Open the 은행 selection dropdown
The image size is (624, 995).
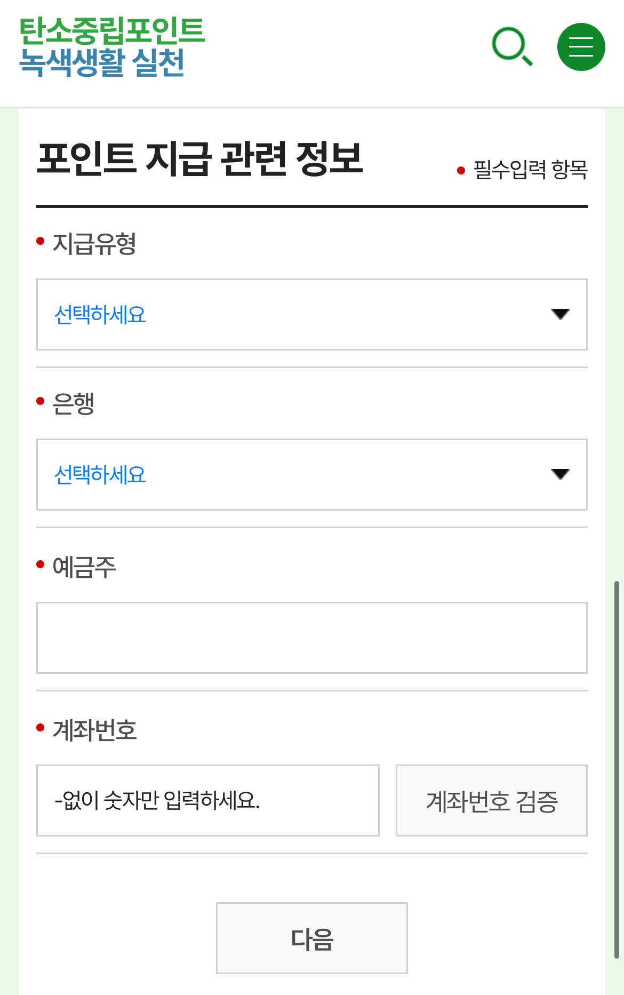click(311, 475)
